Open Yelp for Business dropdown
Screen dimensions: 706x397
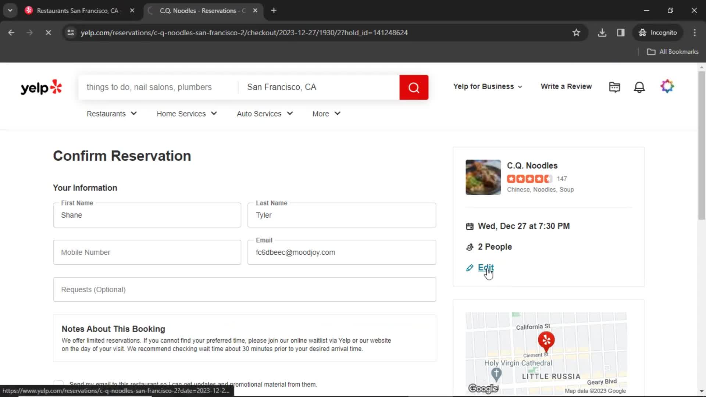pyautogui.click(x=488, y=87)
